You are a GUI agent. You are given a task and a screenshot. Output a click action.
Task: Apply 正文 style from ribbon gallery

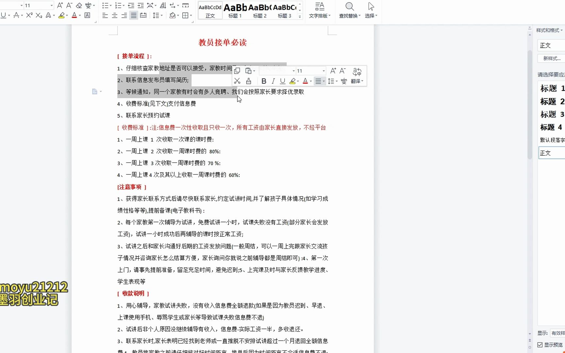click(x=210, y=10)
